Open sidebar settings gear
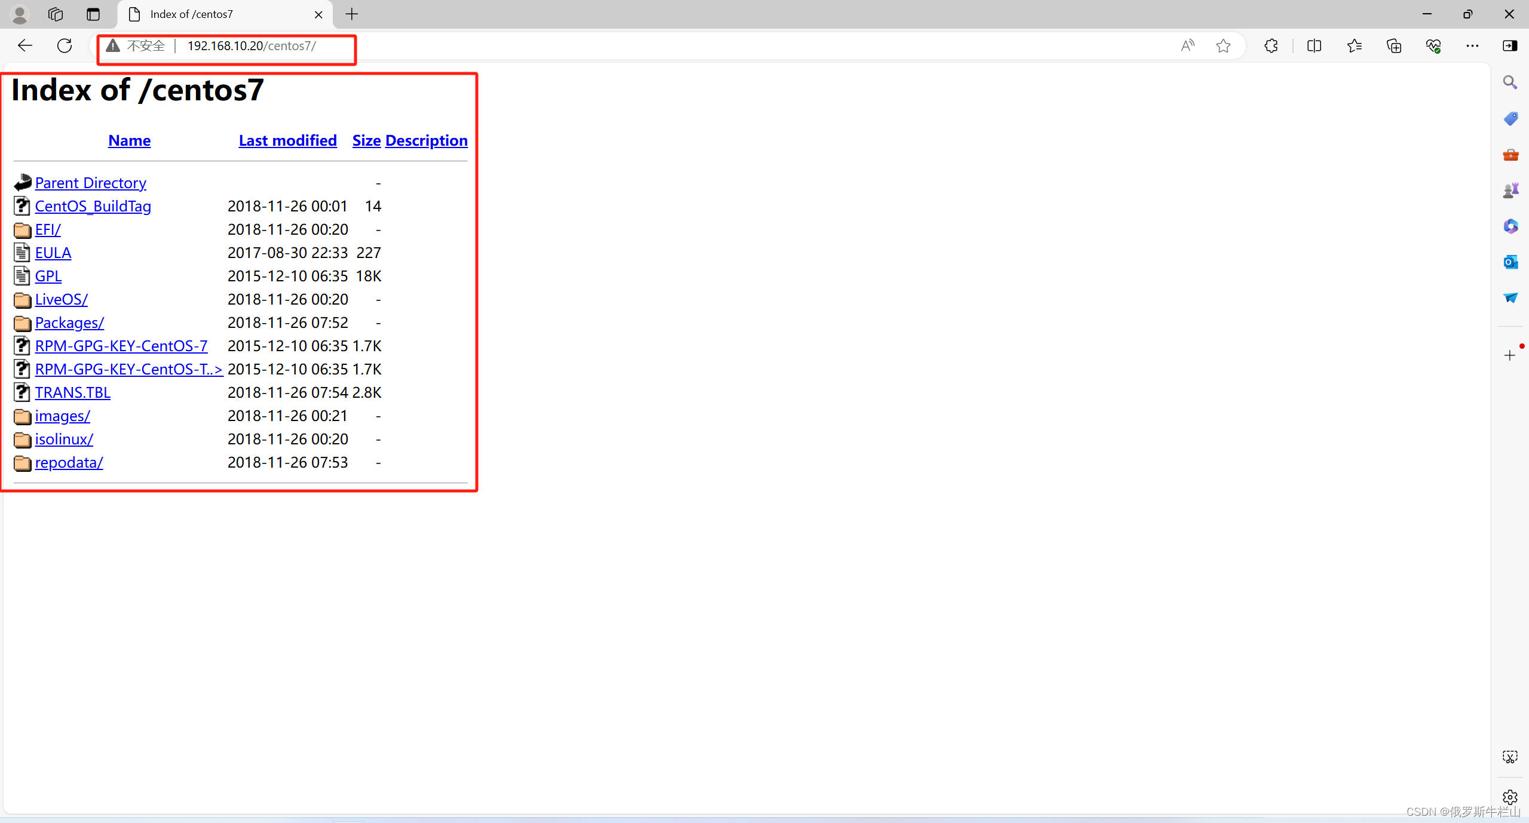Viewport: 1529px width, 823px height. 1510,797
